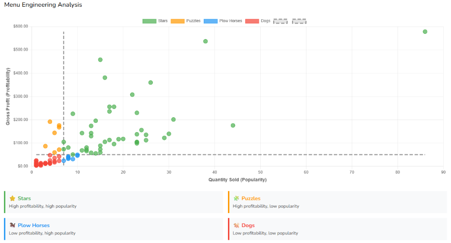The height and width of the screenshot is (243, 451).
Task: Click the horse icon in Plow Horses card
Action: [x=12, y=226]
